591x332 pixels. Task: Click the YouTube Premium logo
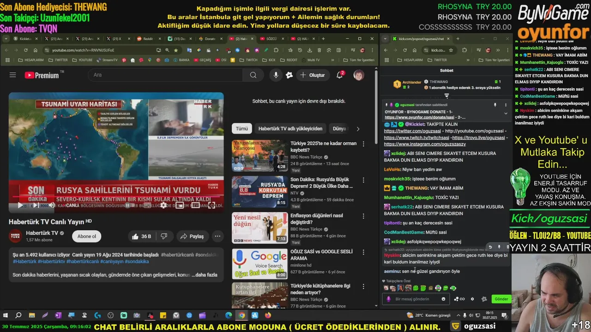[42, 75]
